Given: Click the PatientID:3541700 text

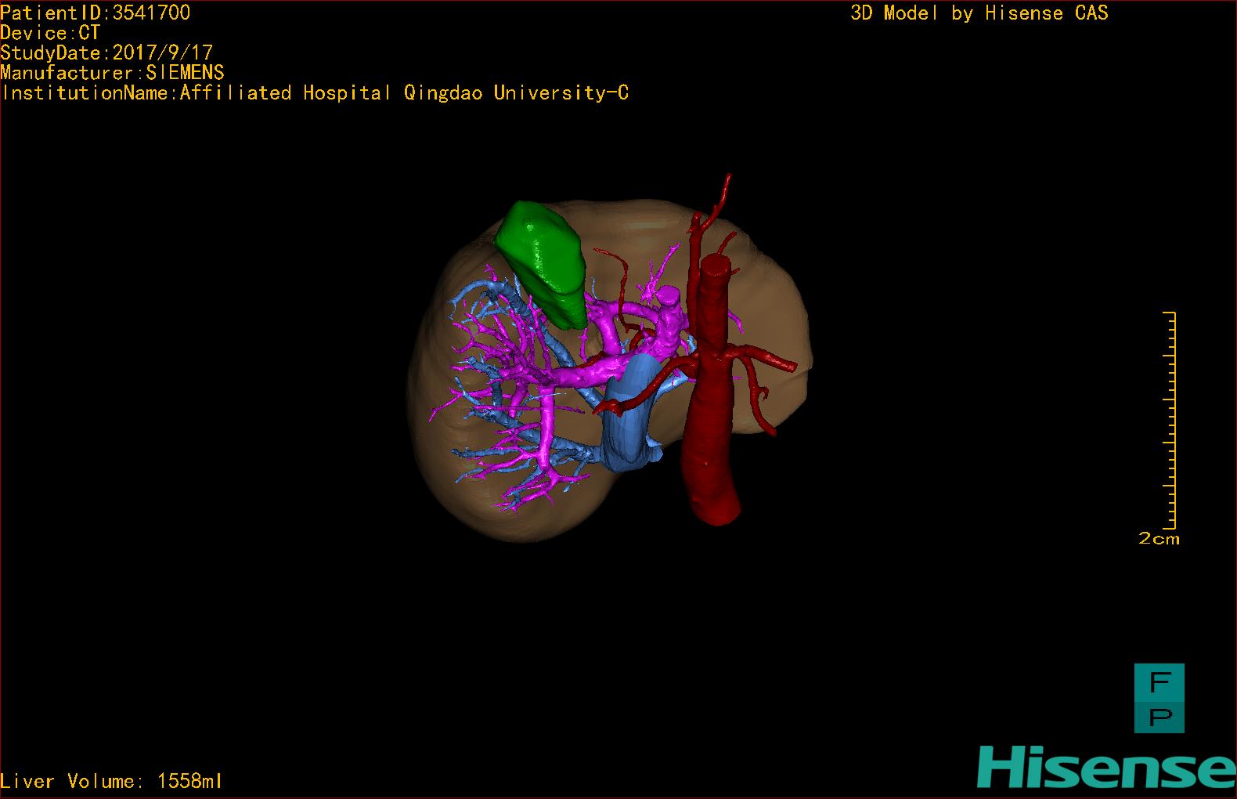Looking at the screenshot, I should tap(95, 13).
